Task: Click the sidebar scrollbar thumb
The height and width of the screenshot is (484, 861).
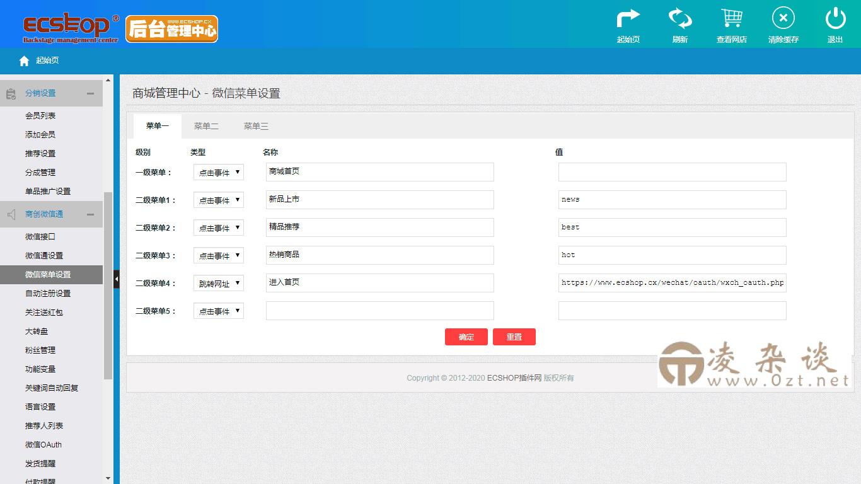Action: [108, 285]
